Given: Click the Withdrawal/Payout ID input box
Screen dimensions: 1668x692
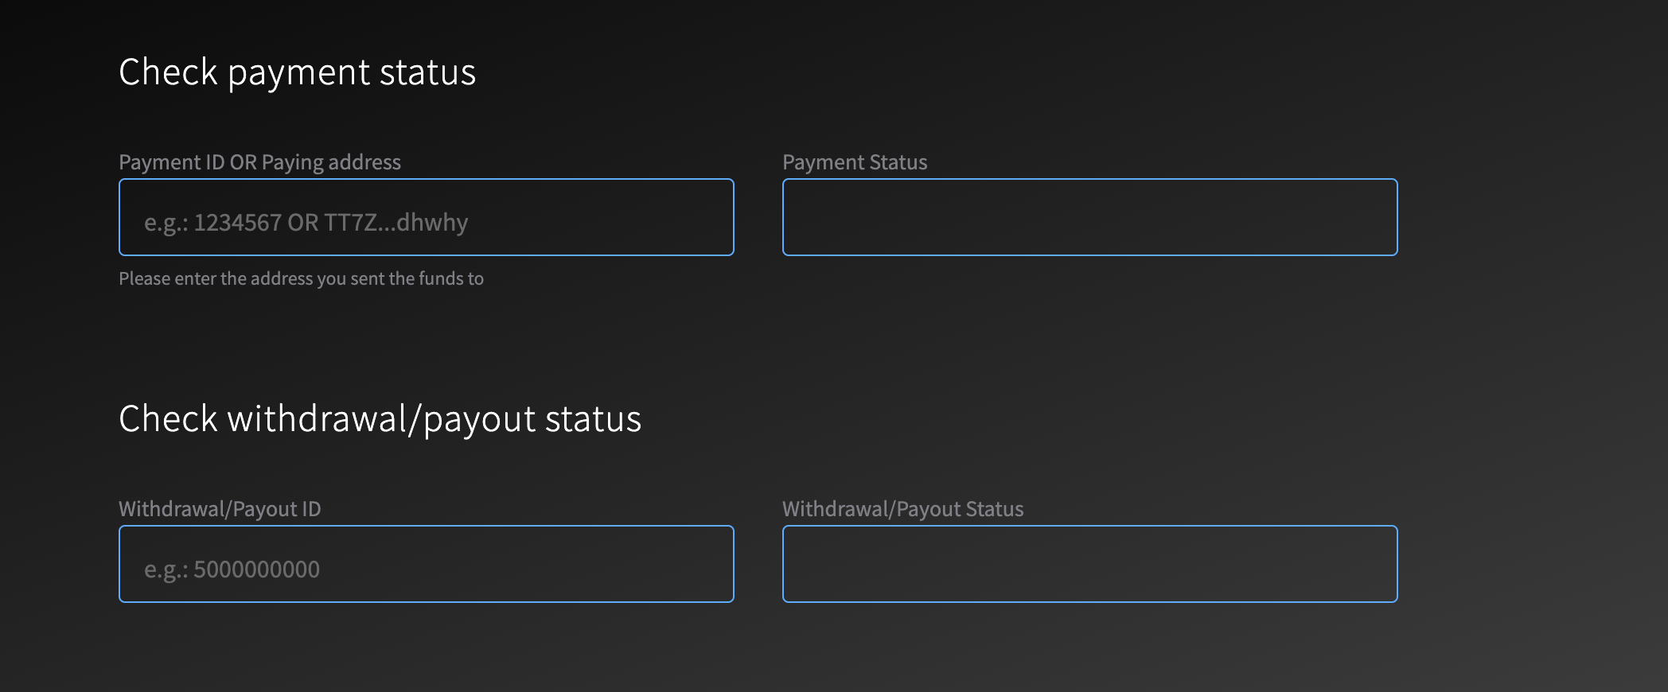Looking at the screenshot, I should pos(426,564).
